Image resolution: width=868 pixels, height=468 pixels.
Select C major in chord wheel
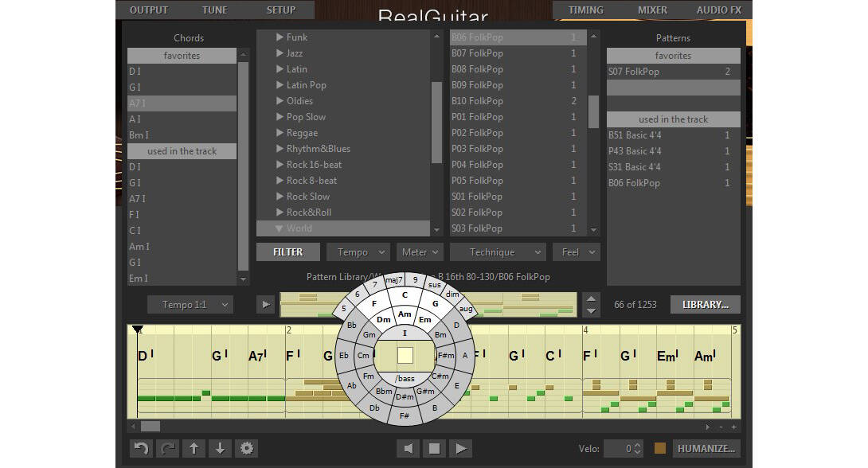click(405, 294)
